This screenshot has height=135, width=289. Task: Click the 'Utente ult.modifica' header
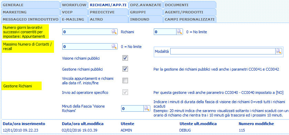pyautogui.click(x=198, y=124)
